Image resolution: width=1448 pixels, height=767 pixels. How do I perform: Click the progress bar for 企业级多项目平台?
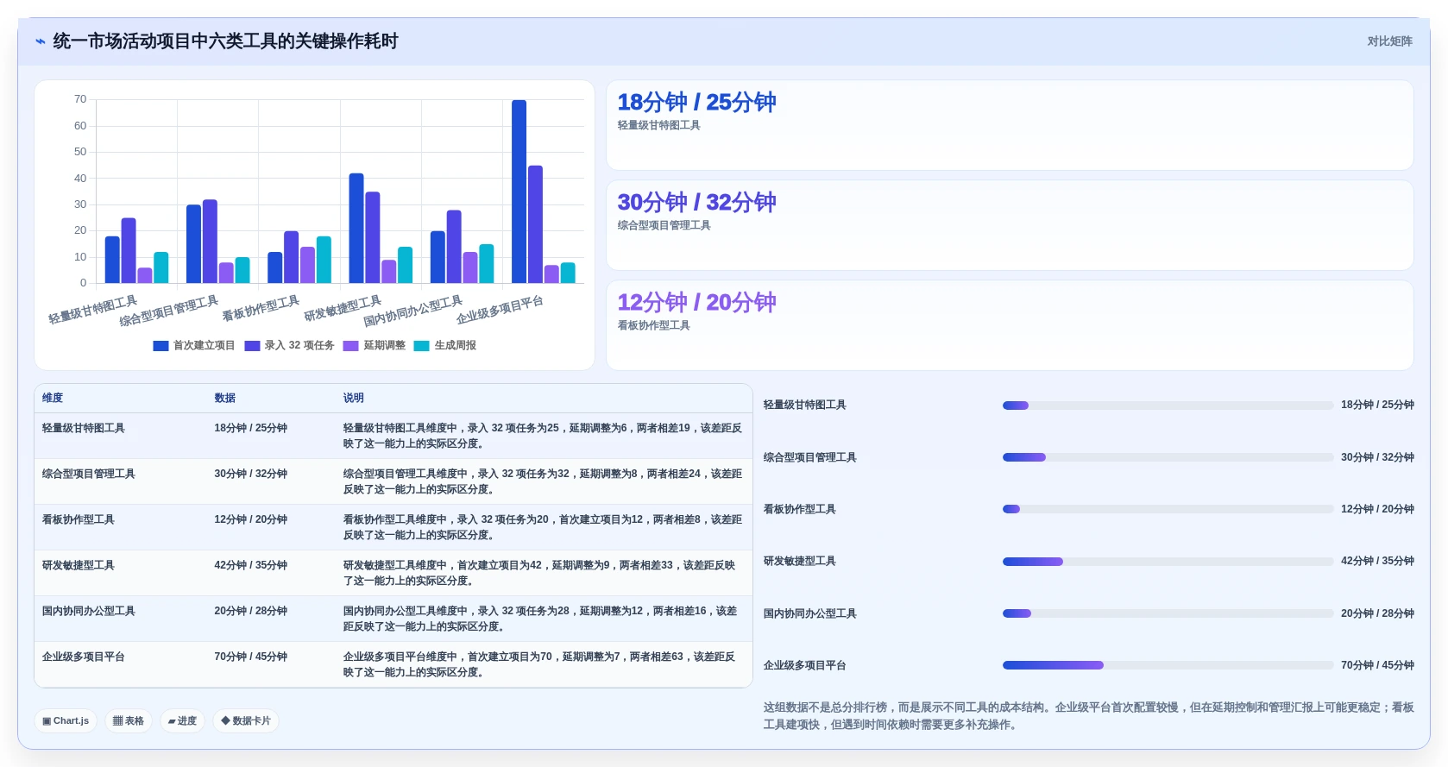pos(1168,665)
